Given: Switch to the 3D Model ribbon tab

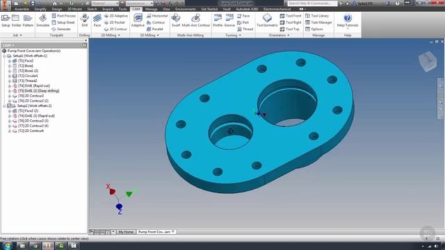Looking at the screenshot, I should pyautogui.click(x=74, y=9).
